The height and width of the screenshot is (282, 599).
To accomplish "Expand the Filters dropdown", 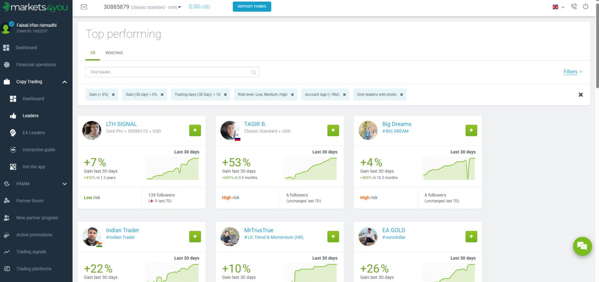I will (573, 72).
